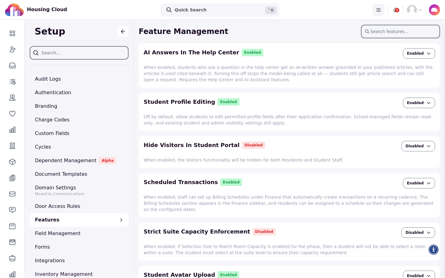Image resolution: width=445 pixels, height=278 pixels.
Task: Open the user profile avatar menu
Action: point(414,10)
